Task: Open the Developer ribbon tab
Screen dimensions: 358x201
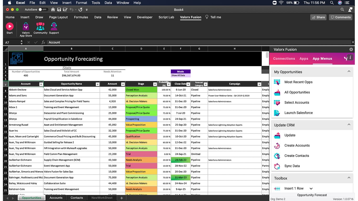Action: [145, 17]
